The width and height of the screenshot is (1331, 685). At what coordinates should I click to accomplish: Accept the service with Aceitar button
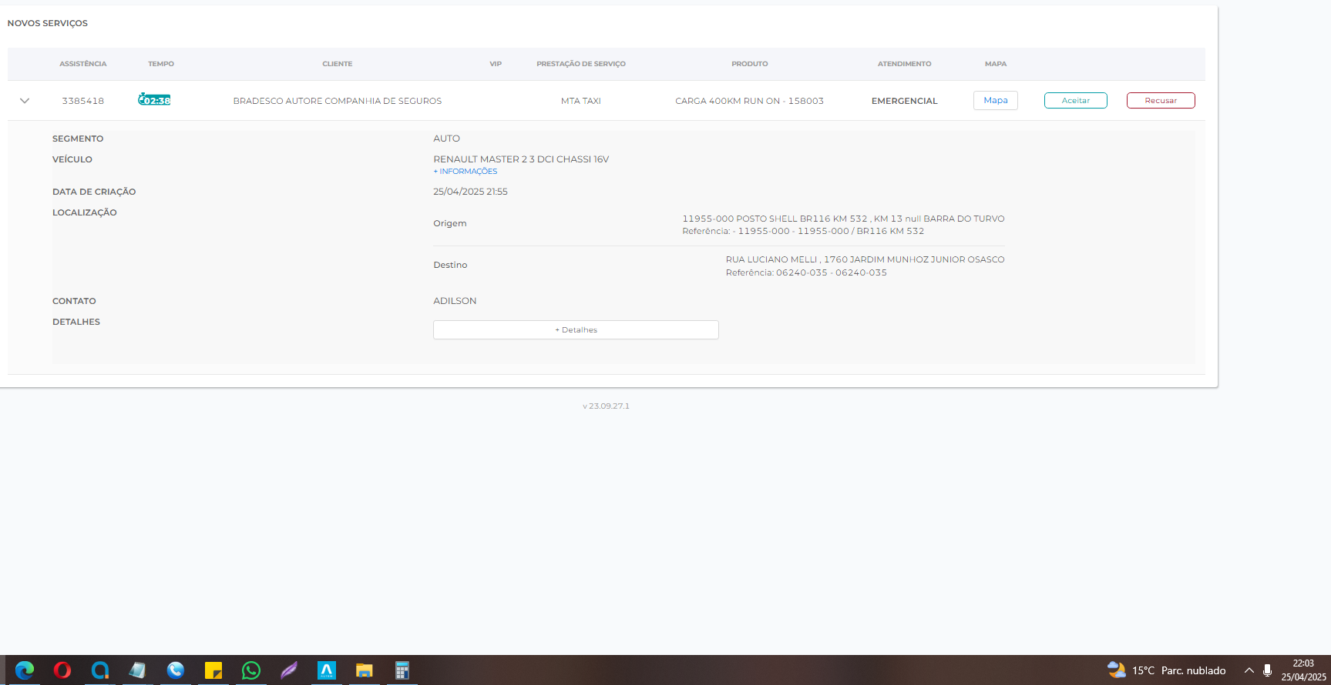click(x=1075, y=101)
